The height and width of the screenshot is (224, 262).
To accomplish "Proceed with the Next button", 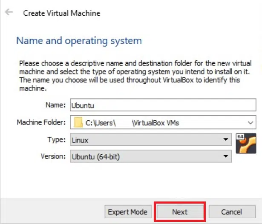I will point(180,212).
